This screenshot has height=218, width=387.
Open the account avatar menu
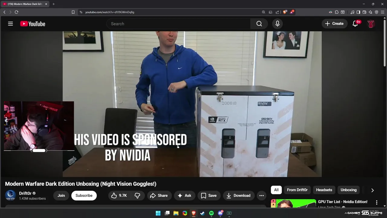(371, 24)
